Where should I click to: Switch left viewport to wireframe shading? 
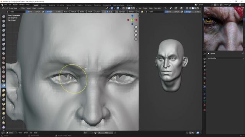click(x=127, y=8)
